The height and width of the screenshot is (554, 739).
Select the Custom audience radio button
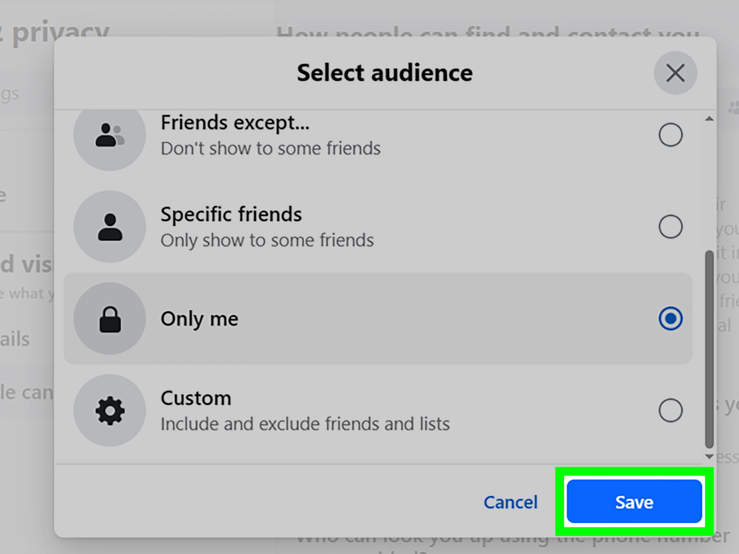tap(671, 410)
